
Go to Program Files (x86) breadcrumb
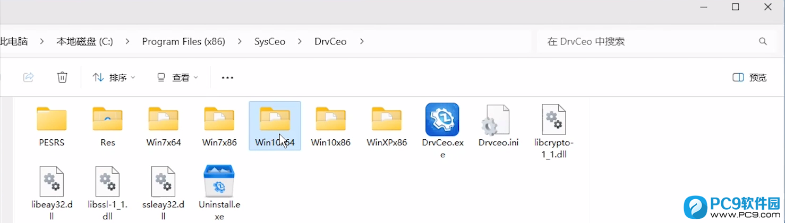click(183, 41)
